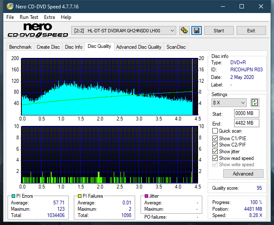Screen dimensions: 274x225
Task: Click PI Errors maximum 123
Action: click(61, 209)
